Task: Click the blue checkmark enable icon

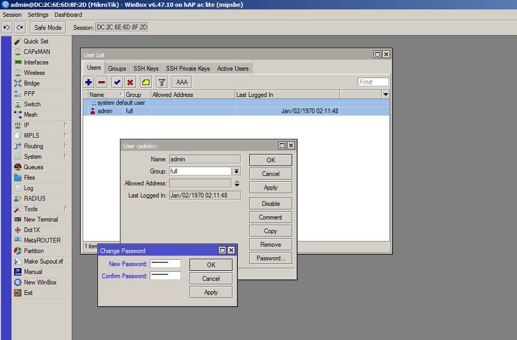Action: (x=117, y=82)
